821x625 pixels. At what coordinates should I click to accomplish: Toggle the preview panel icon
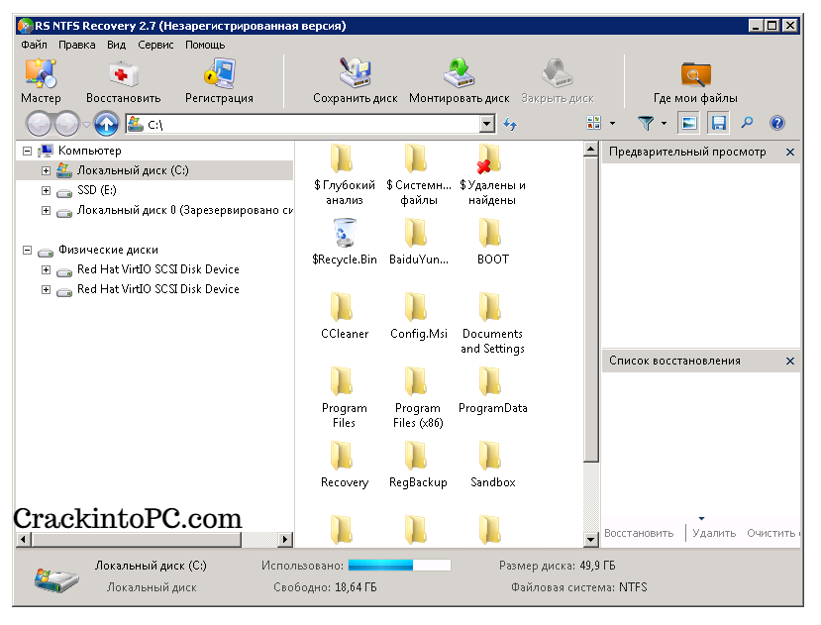point(688,123)
